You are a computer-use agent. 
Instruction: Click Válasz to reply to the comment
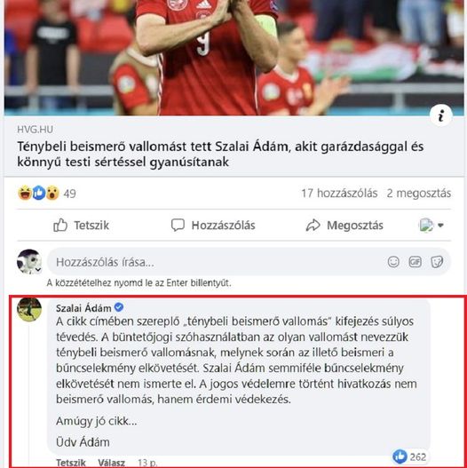tap(112, 463)
